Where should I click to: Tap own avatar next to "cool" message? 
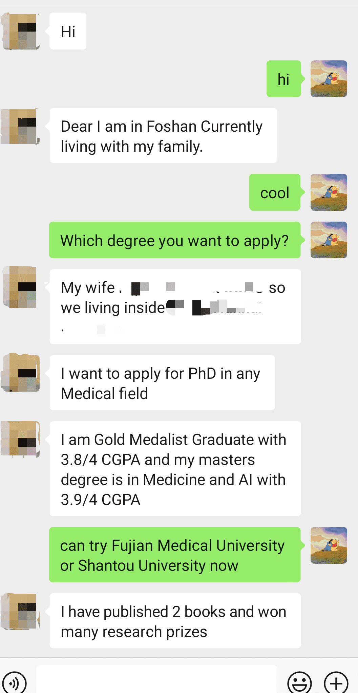[329, 192]
